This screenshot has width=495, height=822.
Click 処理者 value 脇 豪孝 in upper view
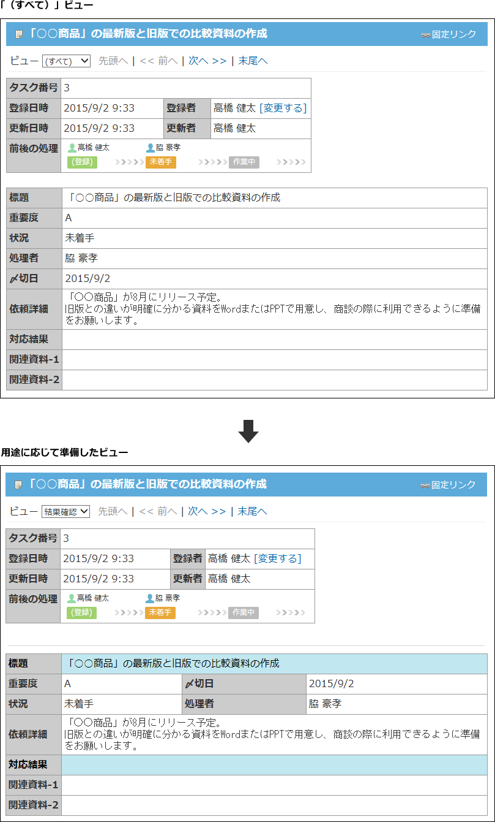[81, 259]
